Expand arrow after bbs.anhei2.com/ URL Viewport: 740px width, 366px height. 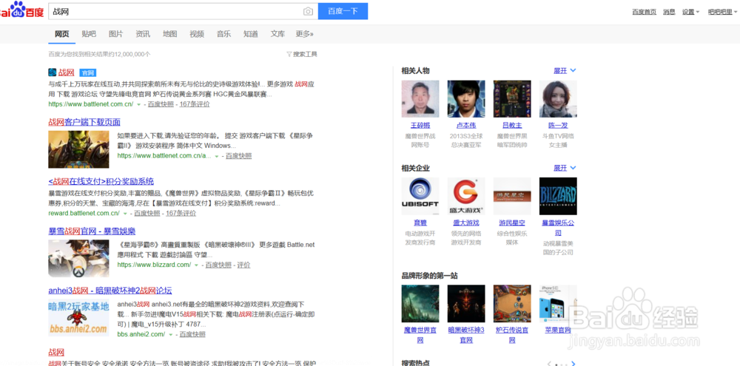[170, 334]
